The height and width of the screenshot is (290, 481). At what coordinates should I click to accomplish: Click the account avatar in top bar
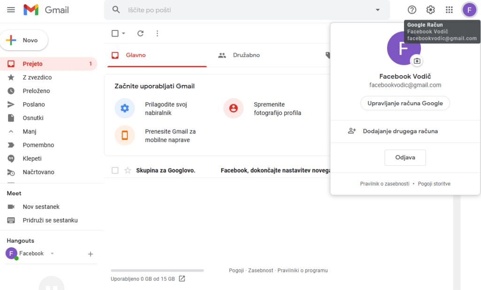click(x=469, y=10)
